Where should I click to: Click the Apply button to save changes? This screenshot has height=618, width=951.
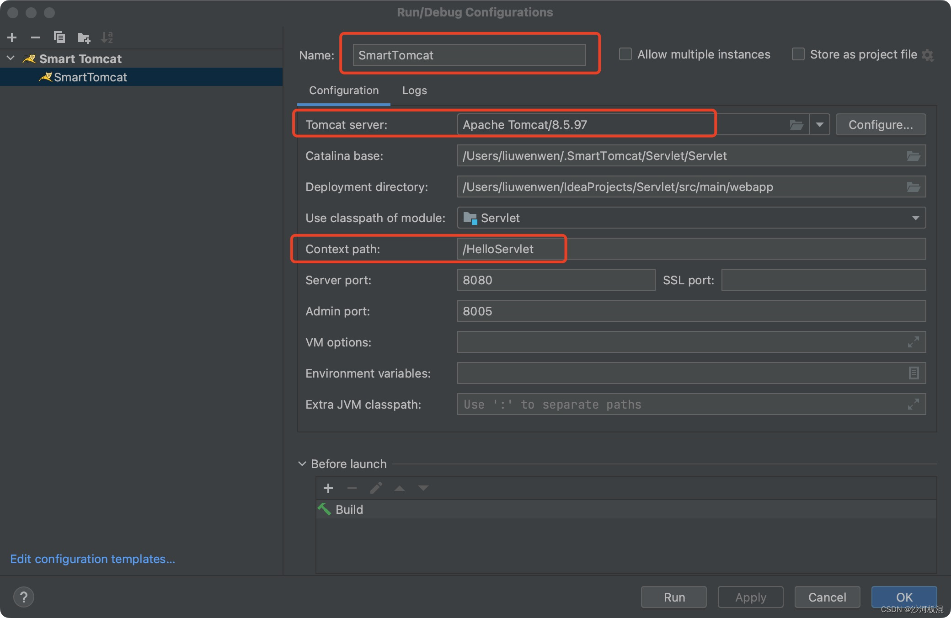pos(750,594)
